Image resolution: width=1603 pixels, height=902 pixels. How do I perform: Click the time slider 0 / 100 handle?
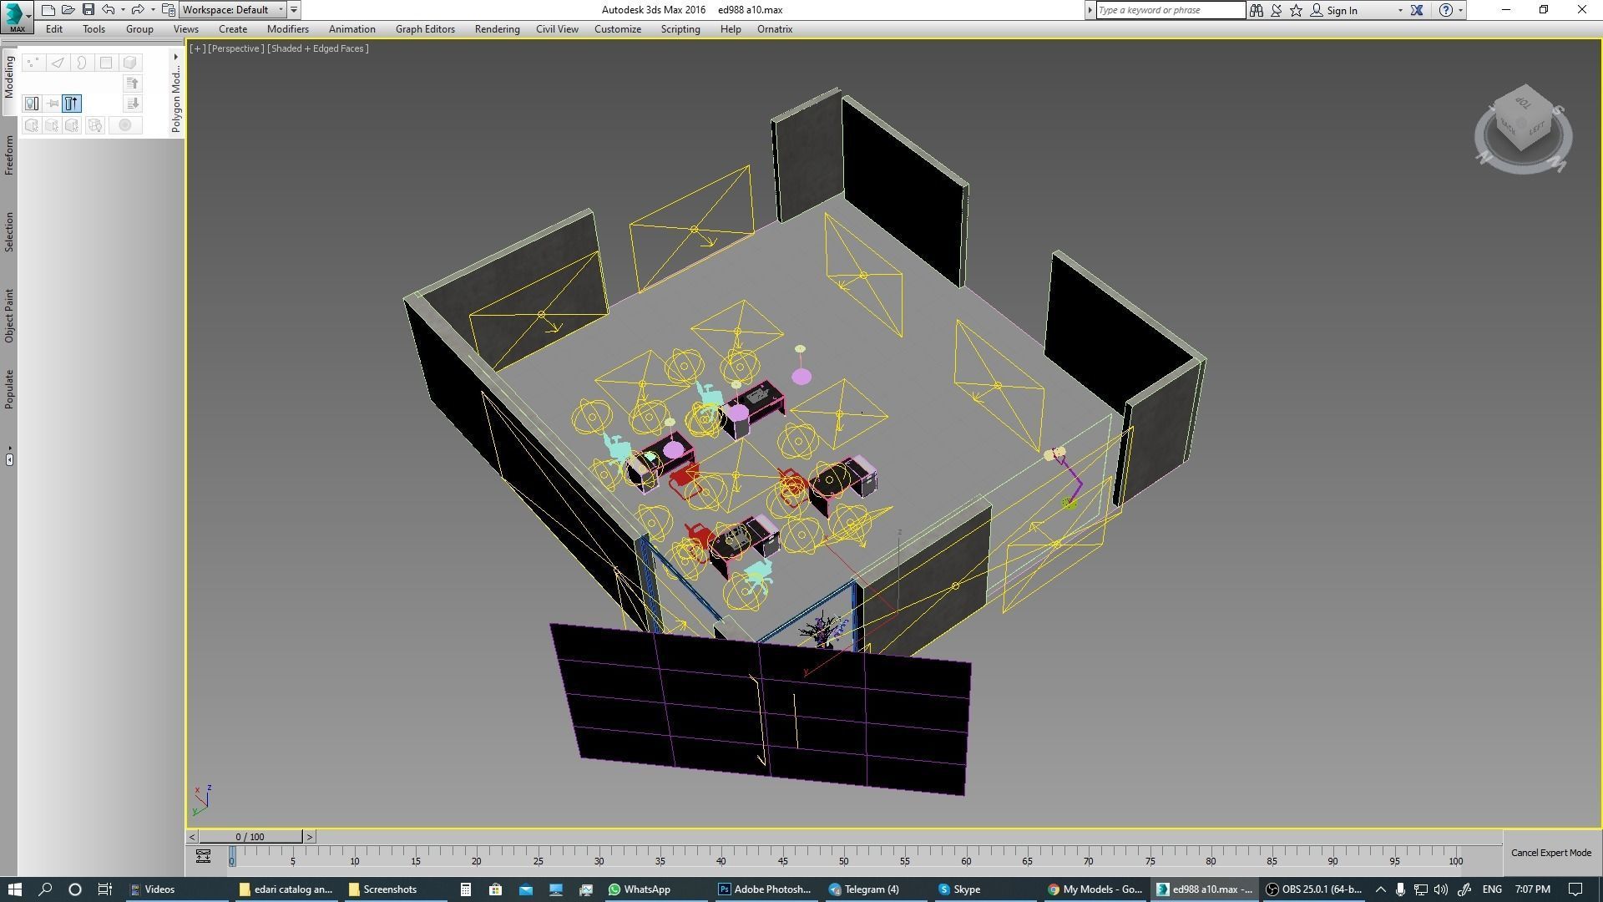click(x=250, y=837)
